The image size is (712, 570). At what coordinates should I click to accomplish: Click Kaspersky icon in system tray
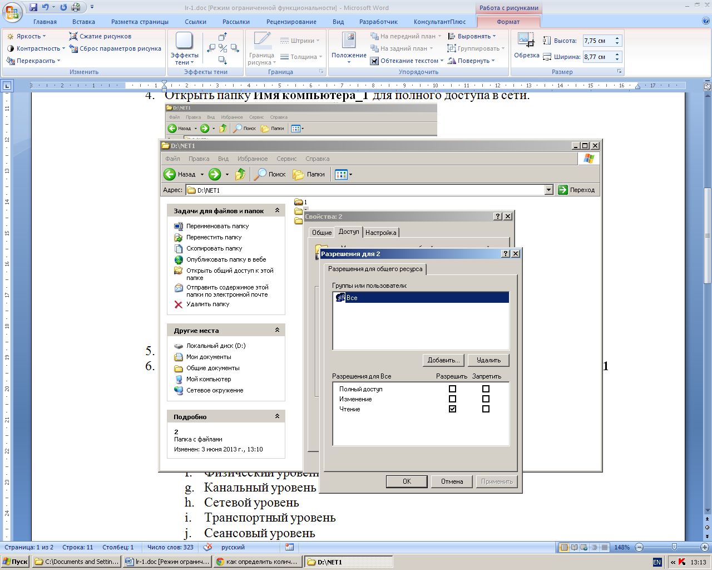pyautogui.click(x=682, y=562)
